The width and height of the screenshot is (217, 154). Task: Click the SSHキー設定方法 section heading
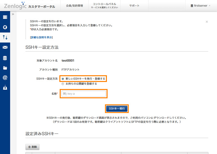point(42,47)
